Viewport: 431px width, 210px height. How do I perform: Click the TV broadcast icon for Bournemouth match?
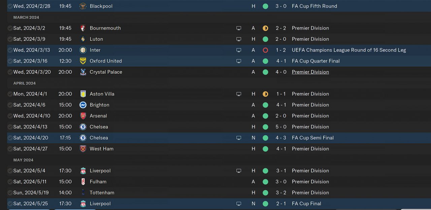[239, 28]
